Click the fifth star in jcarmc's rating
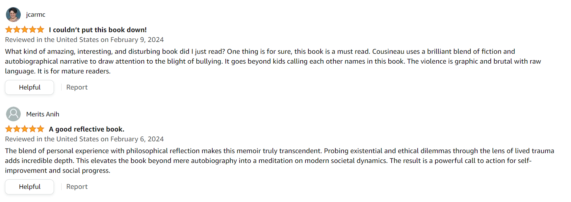The width and height of the screenshot is (571, 202). point(40,30)
